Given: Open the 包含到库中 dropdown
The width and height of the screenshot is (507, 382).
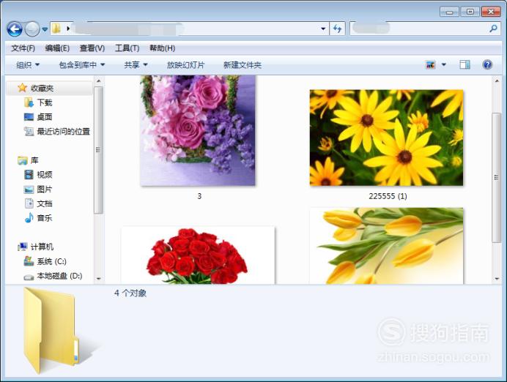Looking at the screenshot, I should (x=82, y=65).
